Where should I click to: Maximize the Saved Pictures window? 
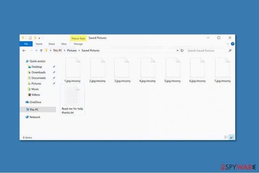tap(219, 38)
